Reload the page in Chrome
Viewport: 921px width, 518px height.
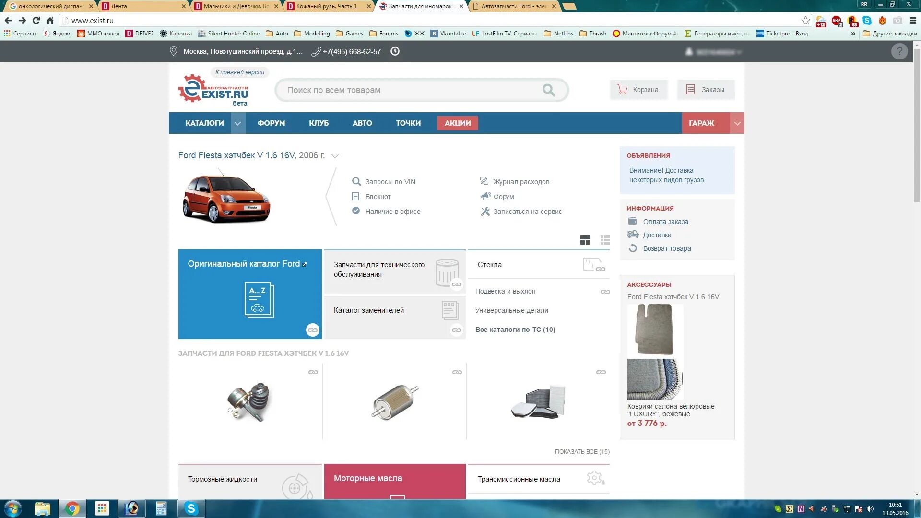(36, 21)
